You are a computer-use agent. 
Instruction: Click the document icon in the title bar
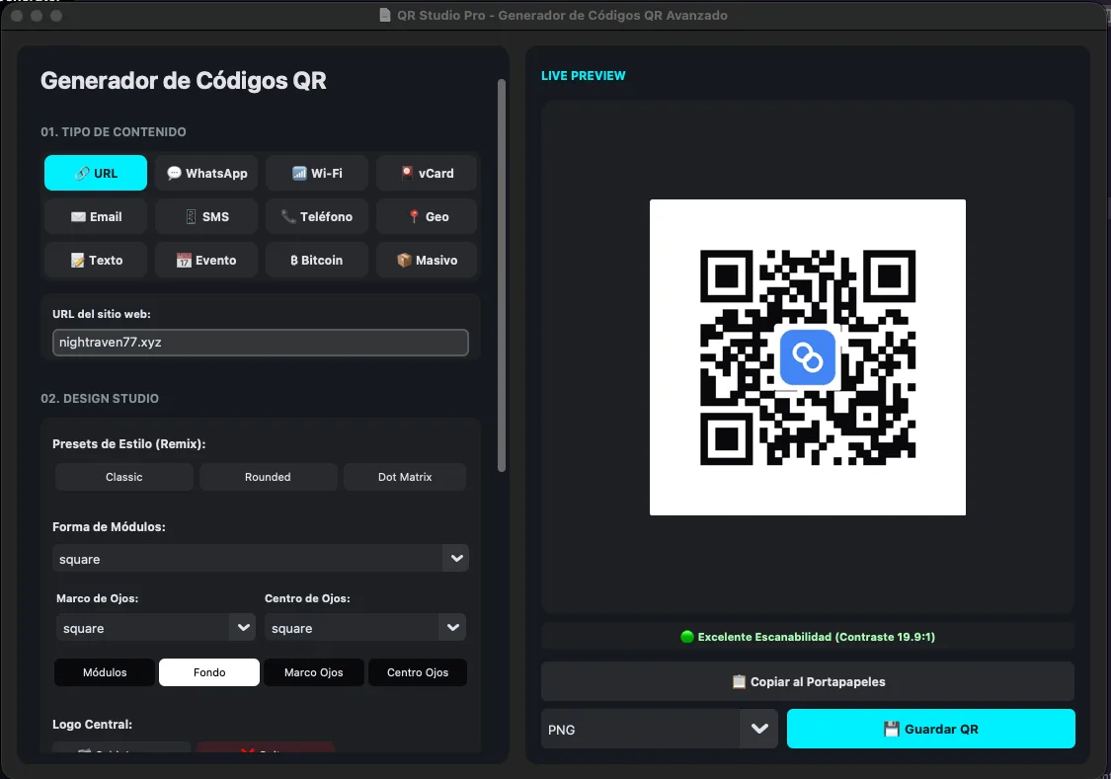385,15
